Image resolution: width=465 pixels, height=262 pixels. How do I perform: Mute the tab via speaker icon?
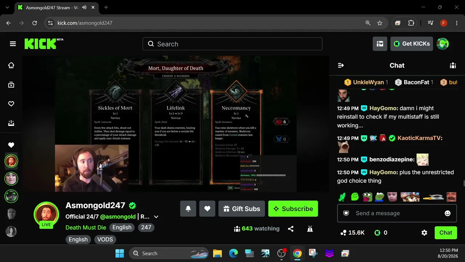point(84,7)
